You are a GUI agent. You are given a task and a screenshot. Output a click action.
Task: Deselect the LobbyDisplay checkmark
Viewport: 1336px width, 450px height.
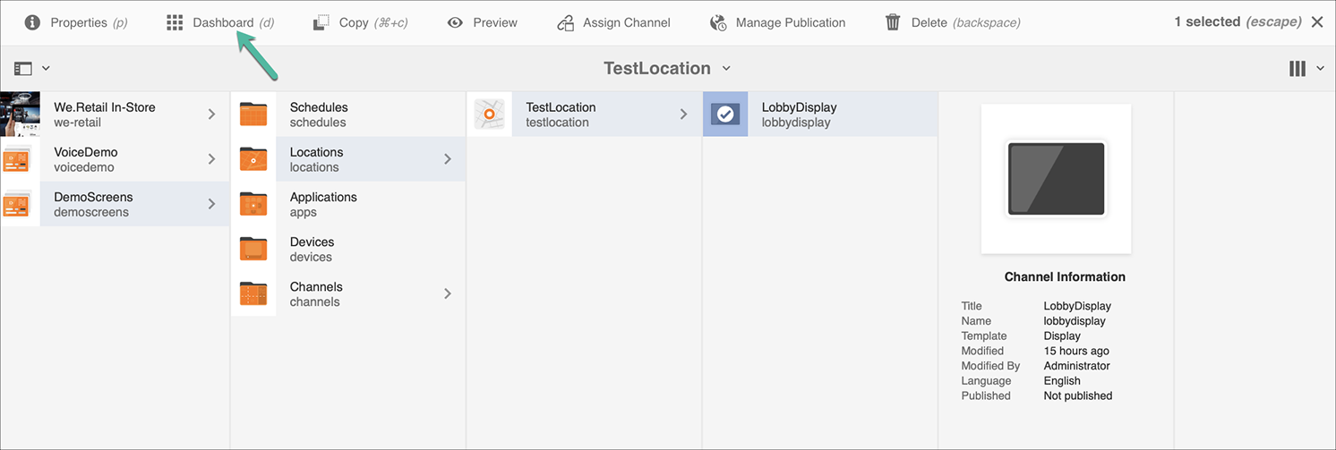click(725, 115)
